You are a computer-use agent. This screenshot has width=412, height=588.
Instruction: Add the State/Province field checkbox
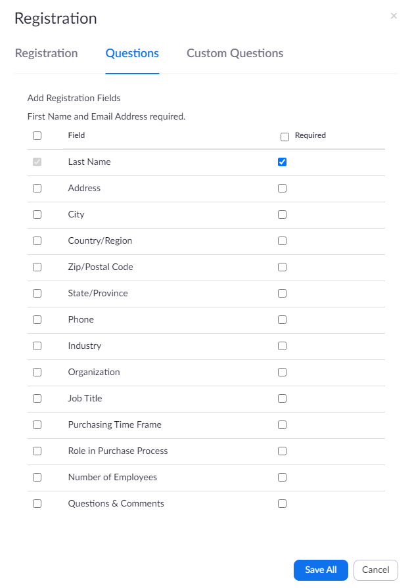37,293
